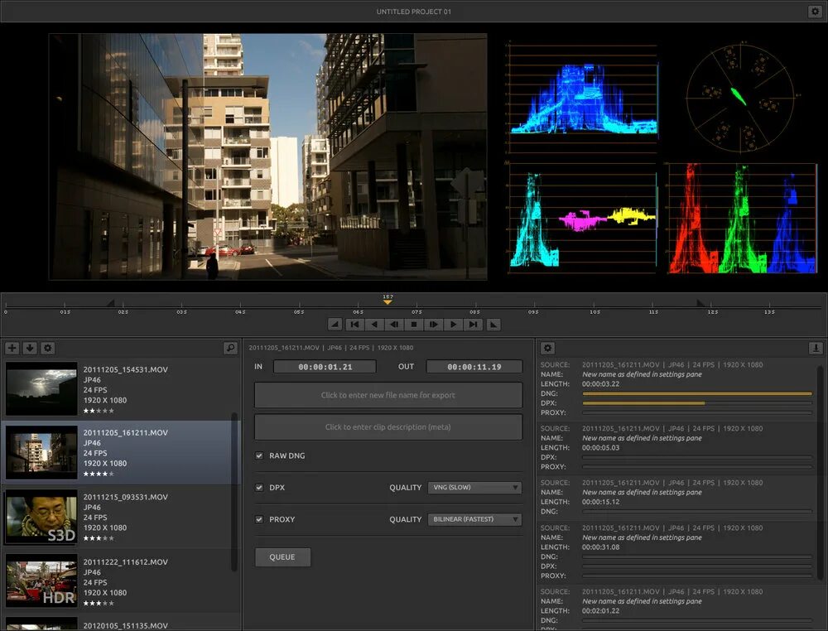Image resolution: width=828 pixels, height=631 pixels.
Task: Click star rating of 20111222_111612.MOV
Action: tap(99, 603)
